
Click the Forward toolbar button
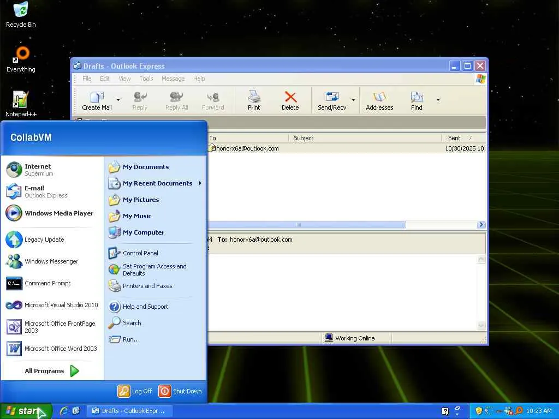pos(213,101)
